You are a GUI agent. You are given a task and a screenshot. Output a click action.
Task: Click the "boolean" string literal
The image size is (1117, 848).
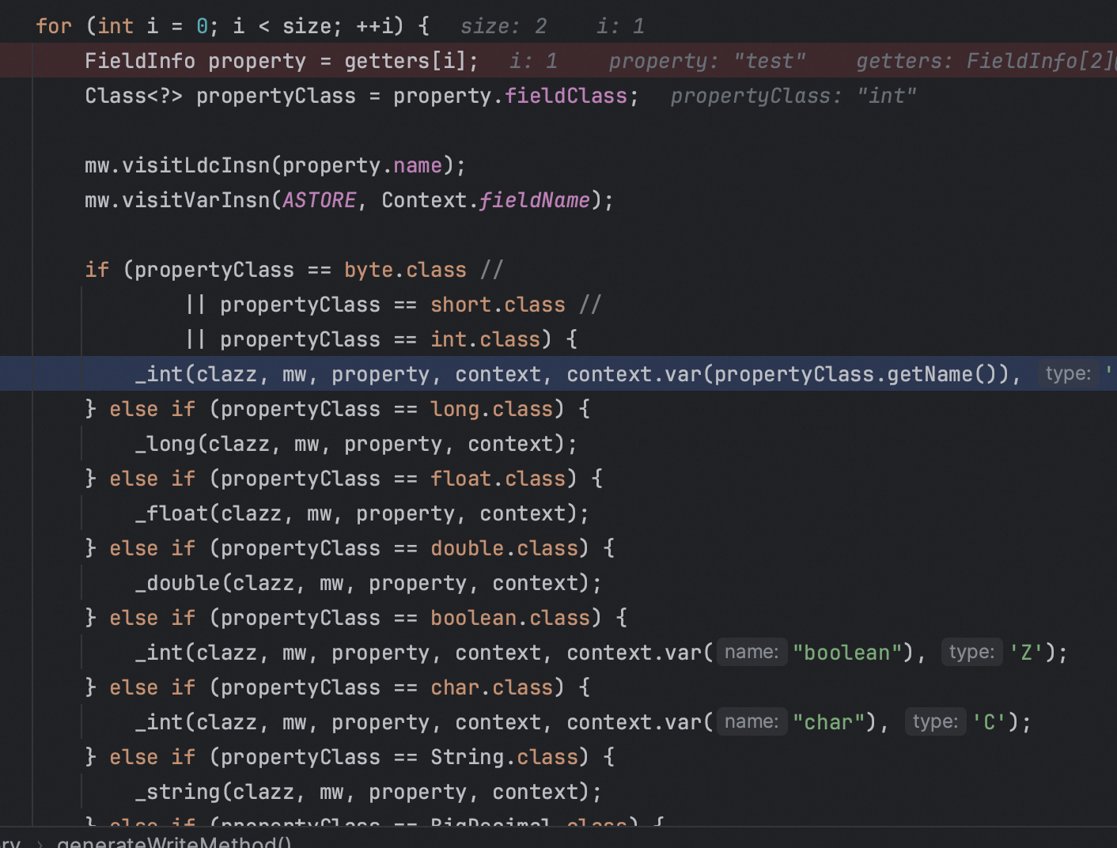847,653
